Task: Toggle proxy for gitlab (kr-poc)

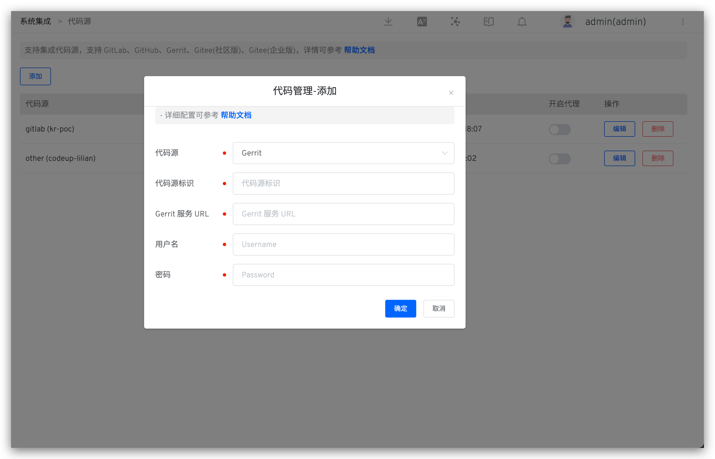Action: click(x=560, y=129)
